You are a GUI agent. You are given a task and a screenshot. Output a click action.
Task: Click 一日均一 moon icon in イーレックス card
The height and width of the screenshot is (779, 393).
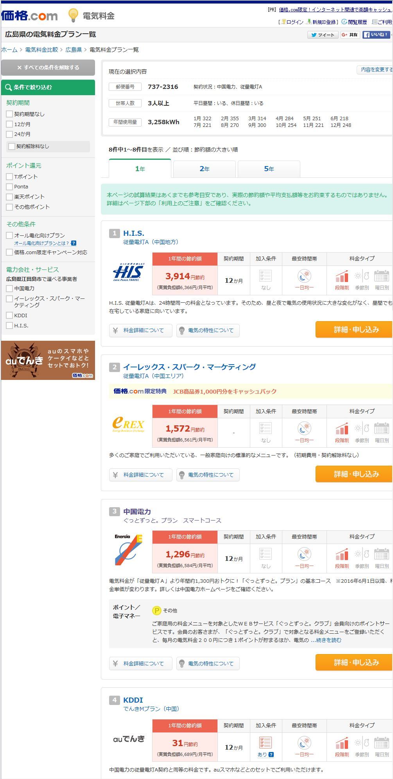304,429
